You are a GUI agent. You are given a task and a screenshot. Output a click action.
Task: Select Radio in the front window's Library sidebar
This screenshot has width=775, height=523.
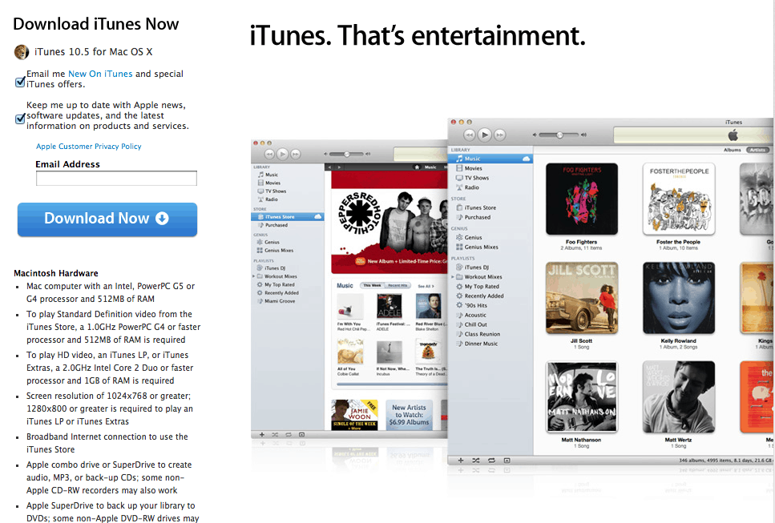tap(471, 187)
